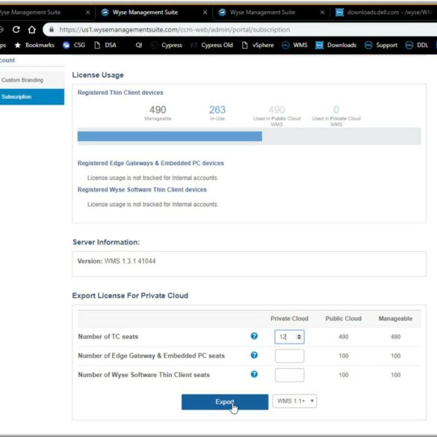Click the Manageable column header
This screenshot has height=437, width=437.
(395, 318)
